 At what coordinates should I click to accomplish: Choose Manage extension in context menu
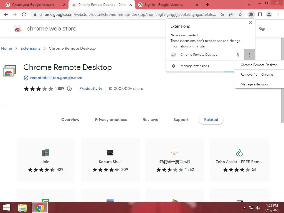coord(259,84)
